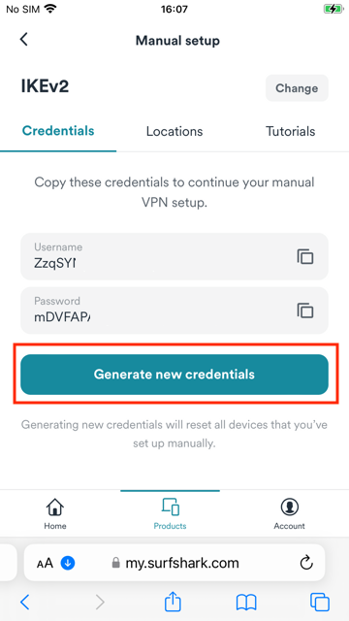The width and height of the screenshot is (349, 621).
Task: Open Home from the bottom navigation
Action: pos(55,514)
